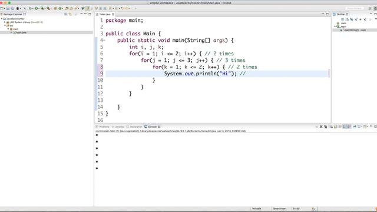
Task: Toggle Mark Occurrences in the toolbar
Action: pos(87,8)
